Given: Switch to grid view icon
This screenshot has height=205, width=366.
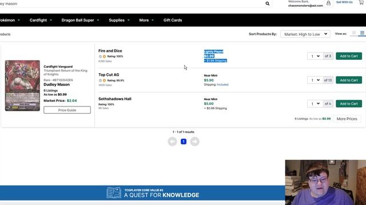Looking at the screenshot, I should pyautogui.click(x=354, y=33).
